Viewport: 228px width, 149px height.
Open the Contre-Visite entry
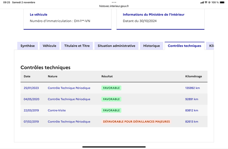coord(57,110)
